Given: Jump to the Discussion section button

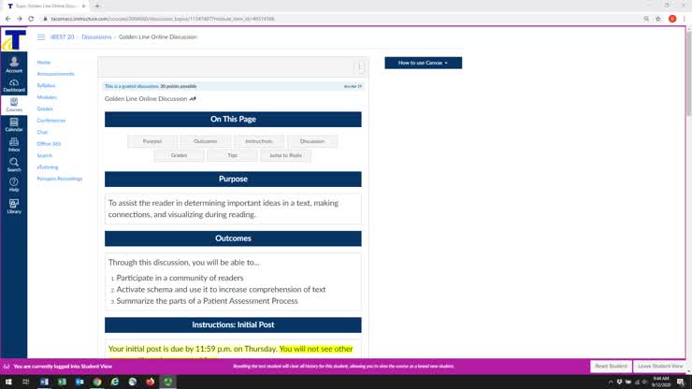Looking at the screenshot, I should (312, 141).
